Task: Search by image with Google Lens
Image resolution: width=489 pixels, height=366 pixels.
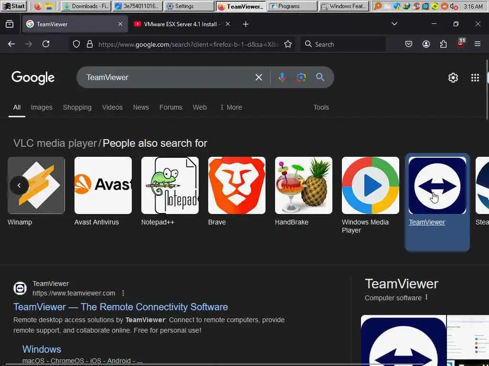Action: pyautogui.click(x=301, y=77)
